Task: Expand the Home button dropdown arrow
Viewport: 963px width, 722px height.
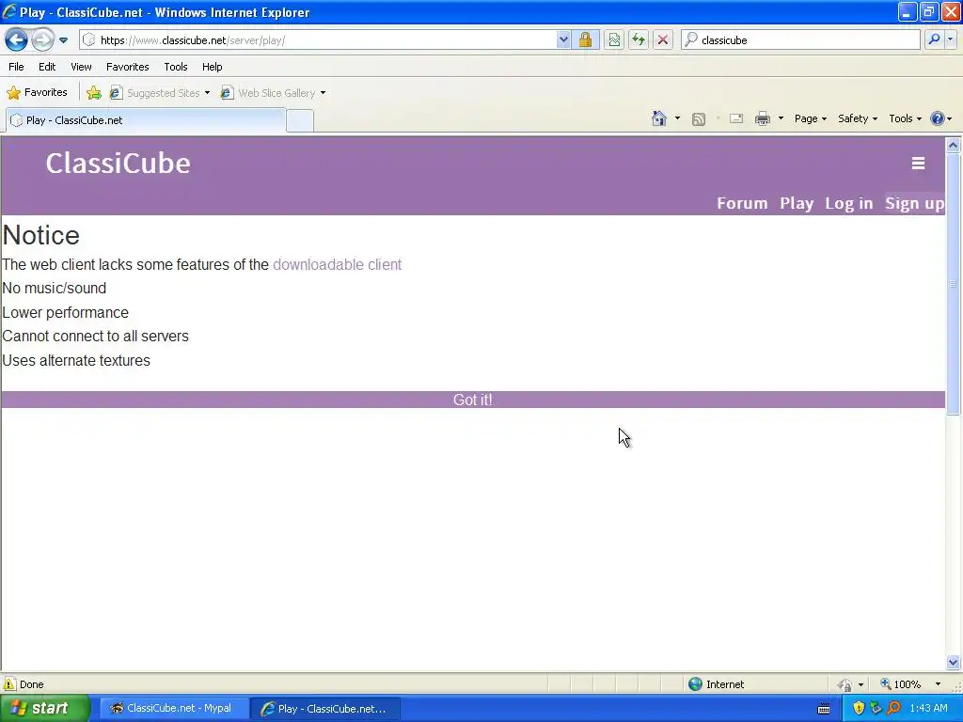Action: [x=677, y=118]
